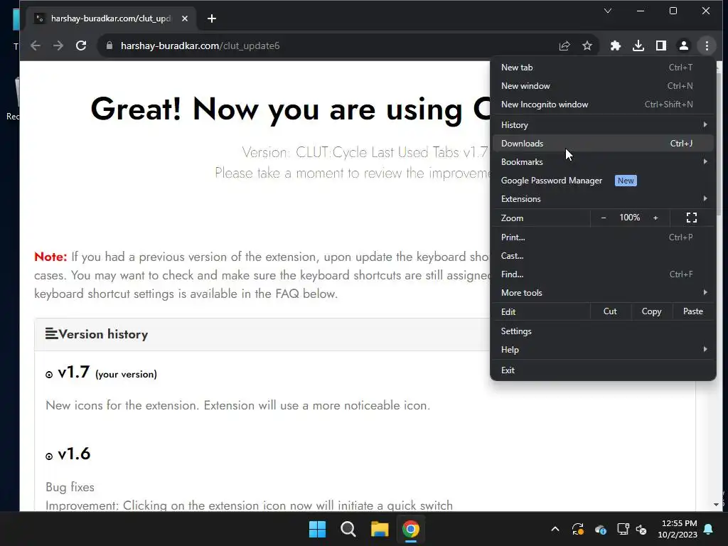
Task: Open the Extensions puzzle icon
Action: [616, 45]
